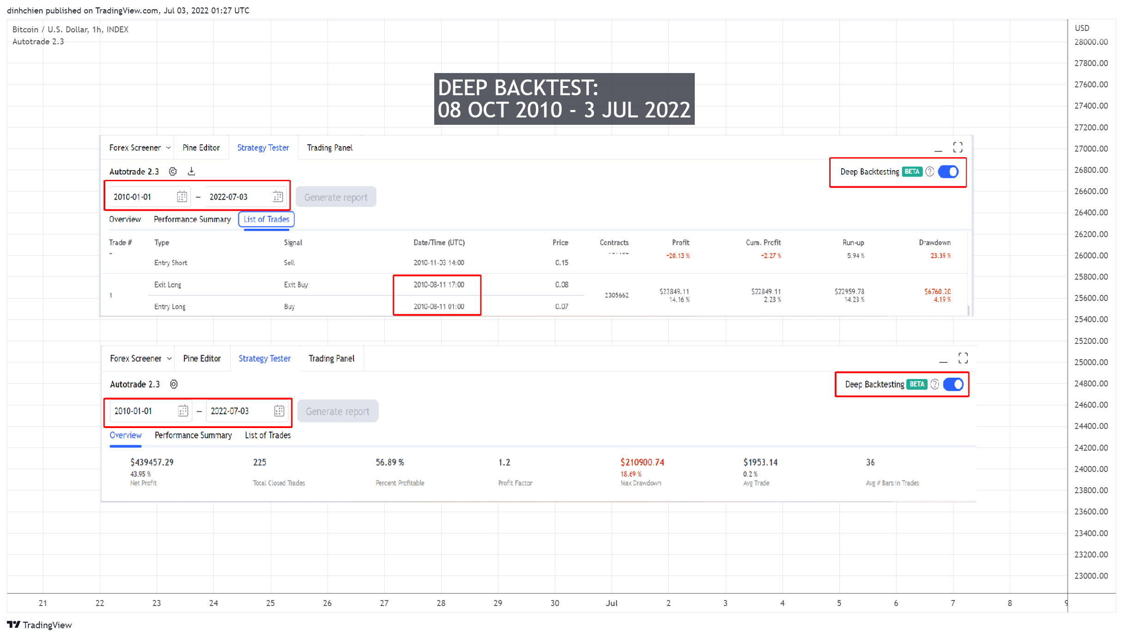
Task: Click the Bitcoin / U.S. Dollar chart title
Action: (70, 30)
